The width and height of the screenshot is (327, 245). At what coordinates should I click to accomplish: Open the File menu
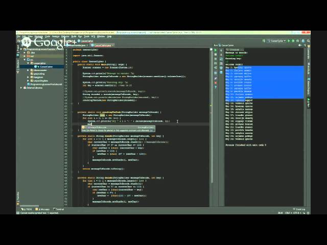click(18, 36)
